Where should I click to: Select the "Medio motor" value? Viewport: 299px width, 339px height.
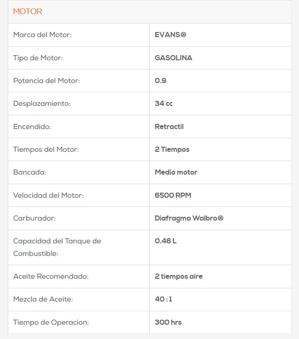(176, 172)
